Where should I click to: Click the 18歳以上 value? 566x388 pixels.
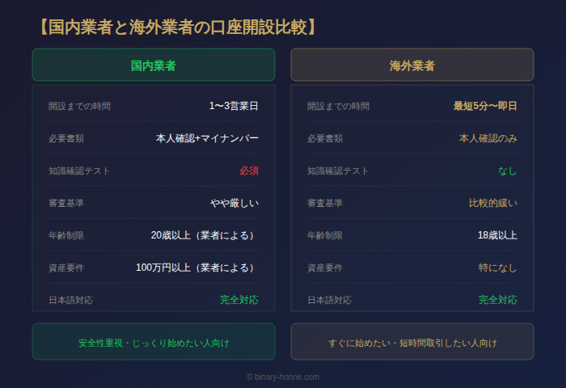click(497, 235)
